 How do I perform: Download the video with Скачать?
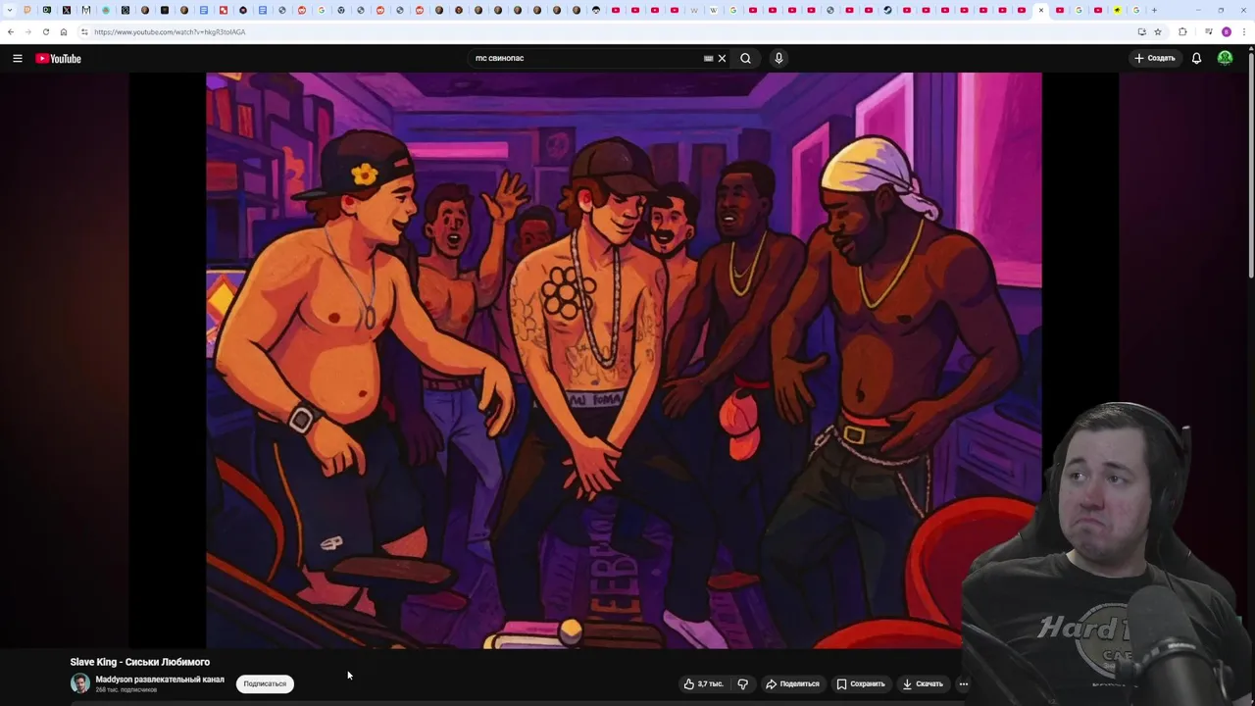pos(923,683)
